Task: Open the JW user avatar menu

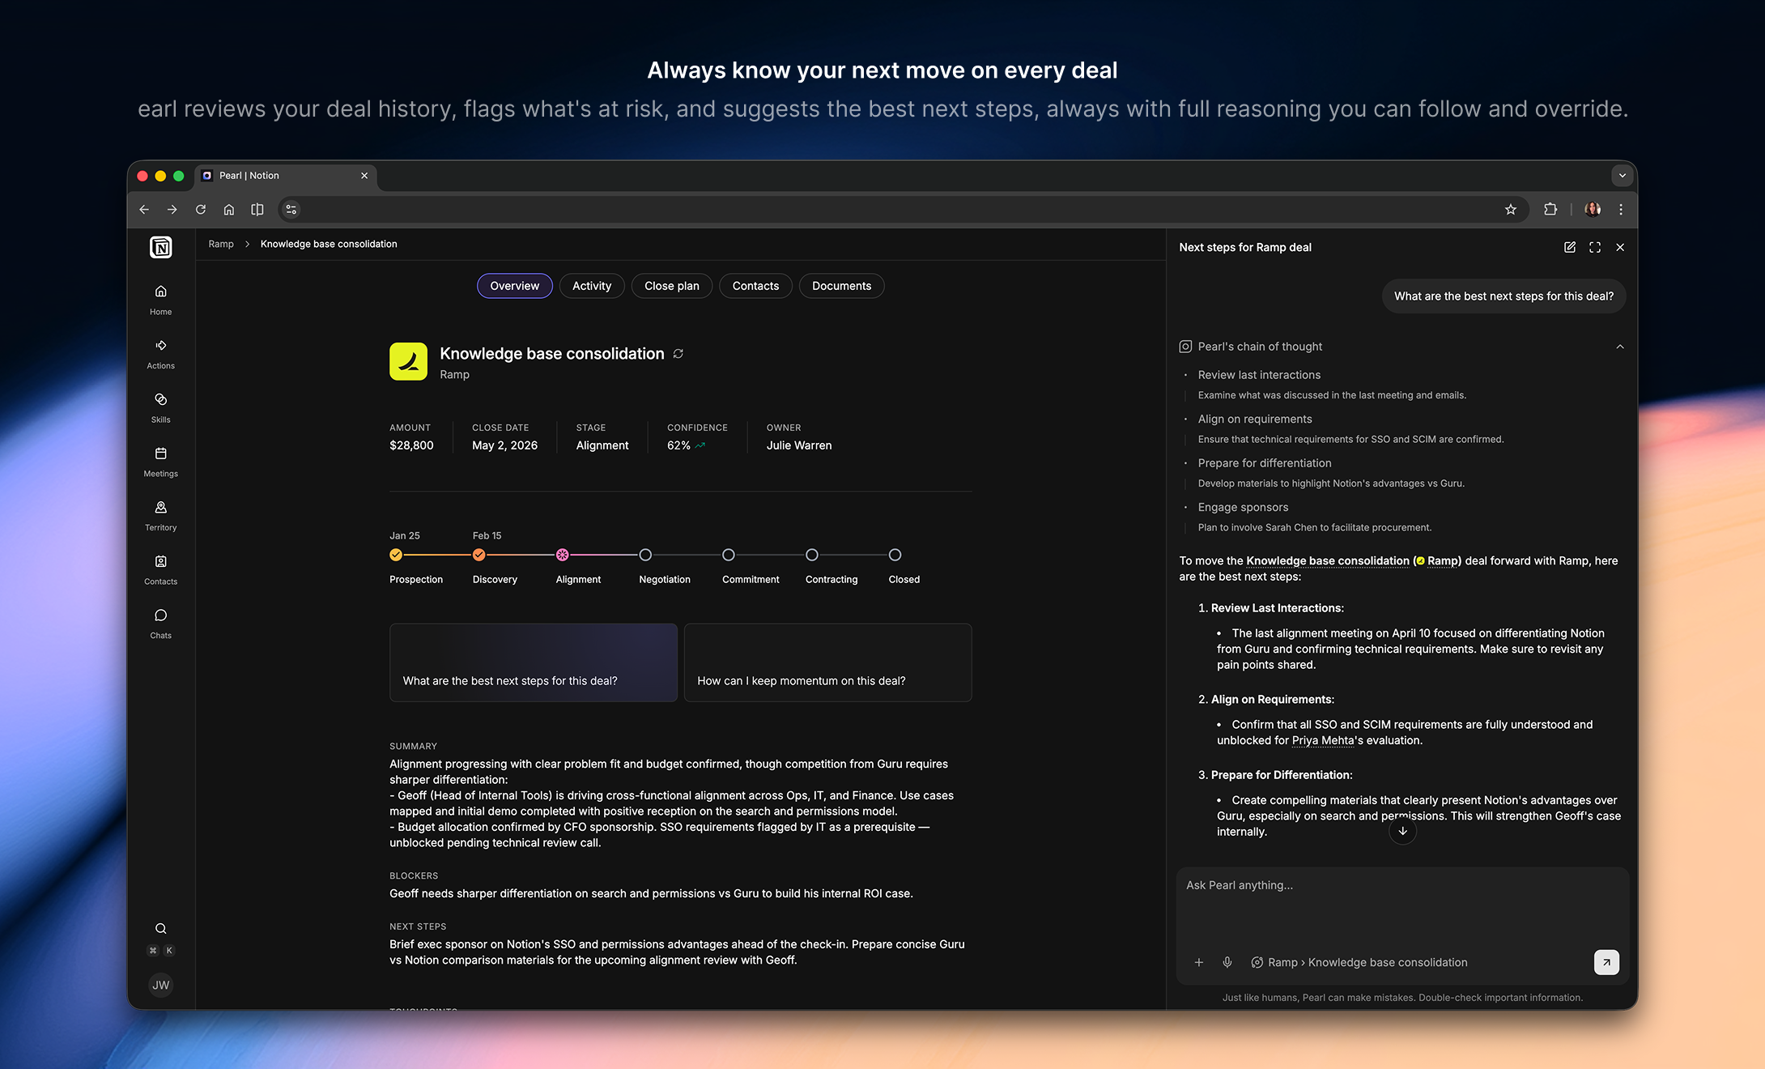Action: 160,985
